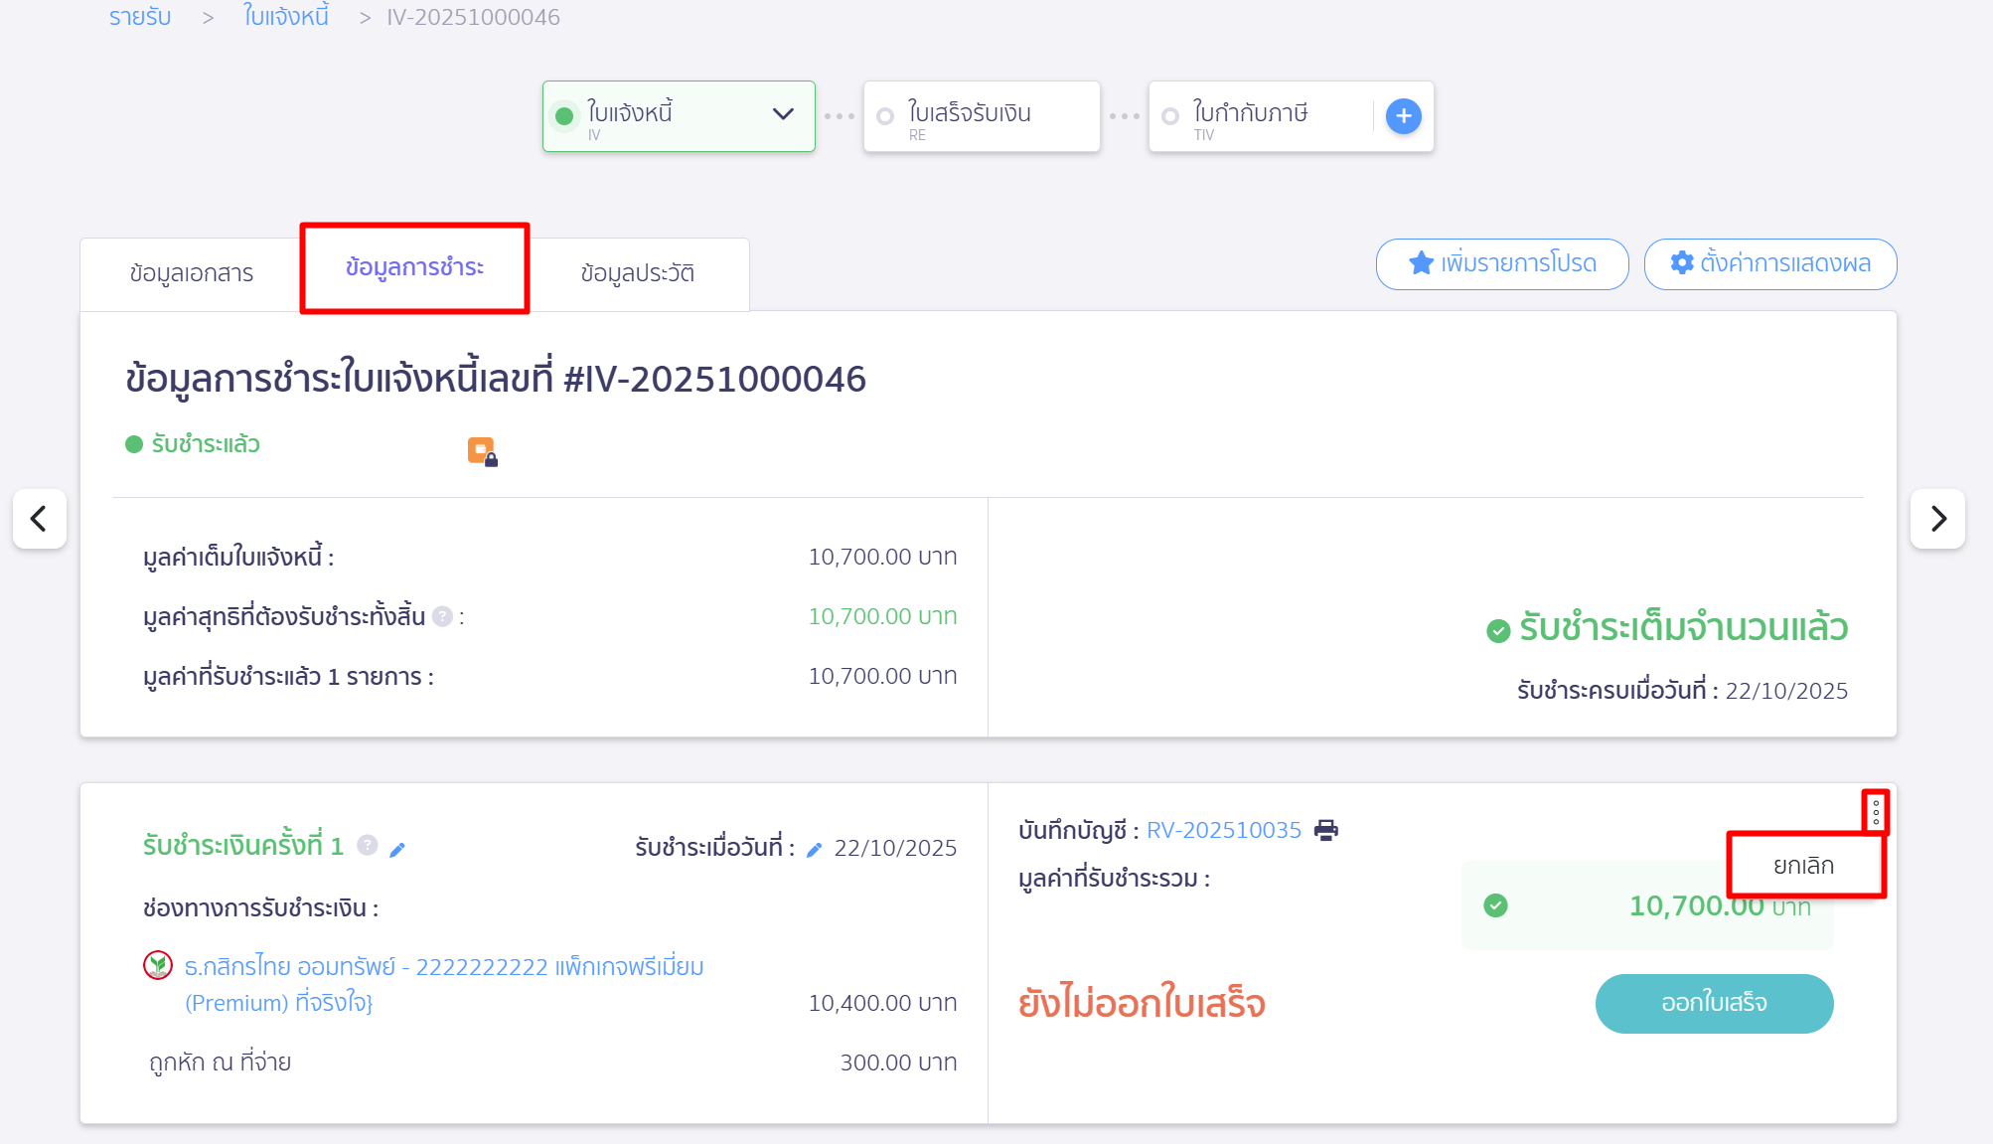
Task: Open the RV-202510035 journal link
Action: point(1224,830)
